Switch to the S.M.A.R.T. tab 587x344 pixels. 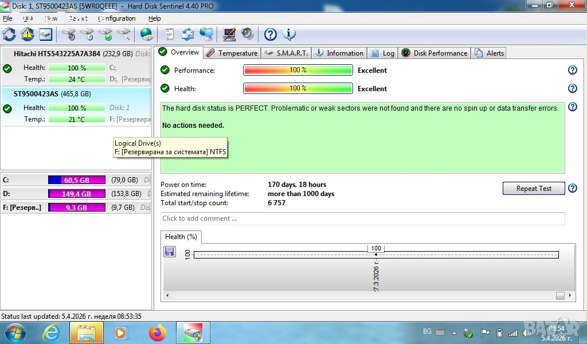point(287,53)
